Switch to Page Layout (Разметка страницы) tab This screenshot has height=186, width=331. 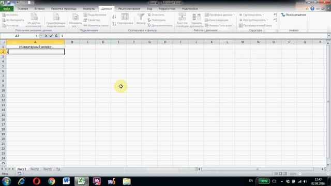pos(64,9)
